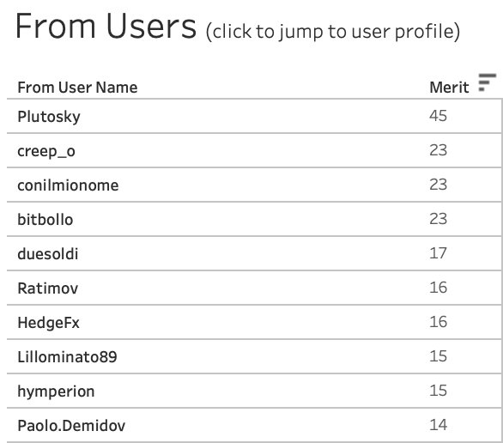Open Plutosky user profile
Image resolution: width=503 pixels, height=443 pixels.
49,117
